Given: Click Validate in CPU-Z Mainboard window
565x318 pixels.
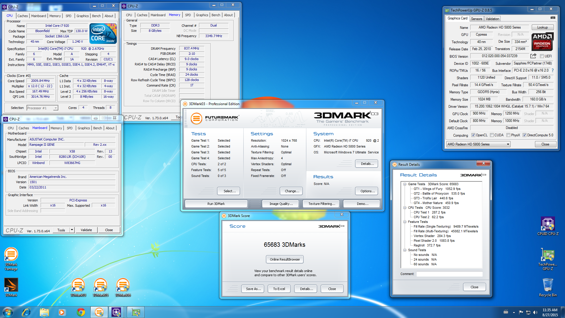Looking at the screenshot, I should tap(86, 230).
